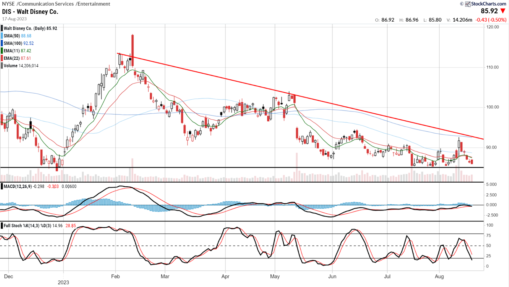
Task: Click the EMA(11) 87.42 legend entry
Action: point(17,51)
